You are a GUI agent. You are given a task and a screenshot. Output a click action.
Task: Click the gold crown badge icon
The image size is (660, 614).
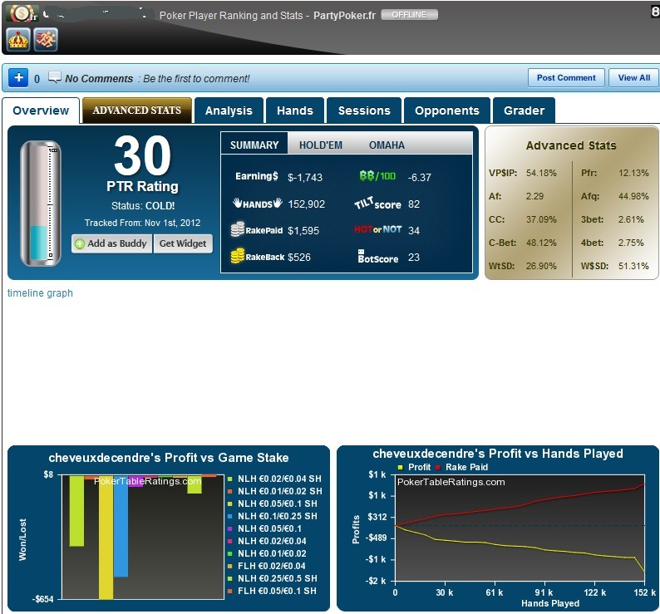[18, 40]
